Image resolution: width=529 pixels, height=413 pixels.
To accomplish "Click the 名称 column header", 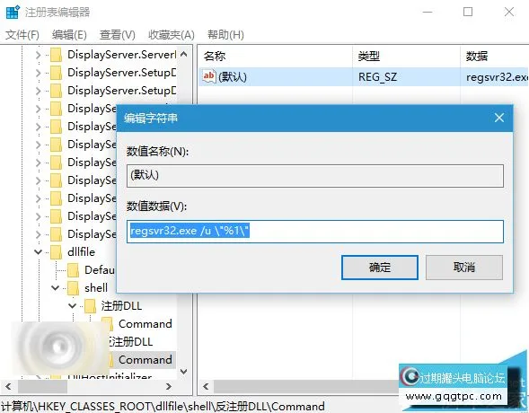I will coord(215,56).
